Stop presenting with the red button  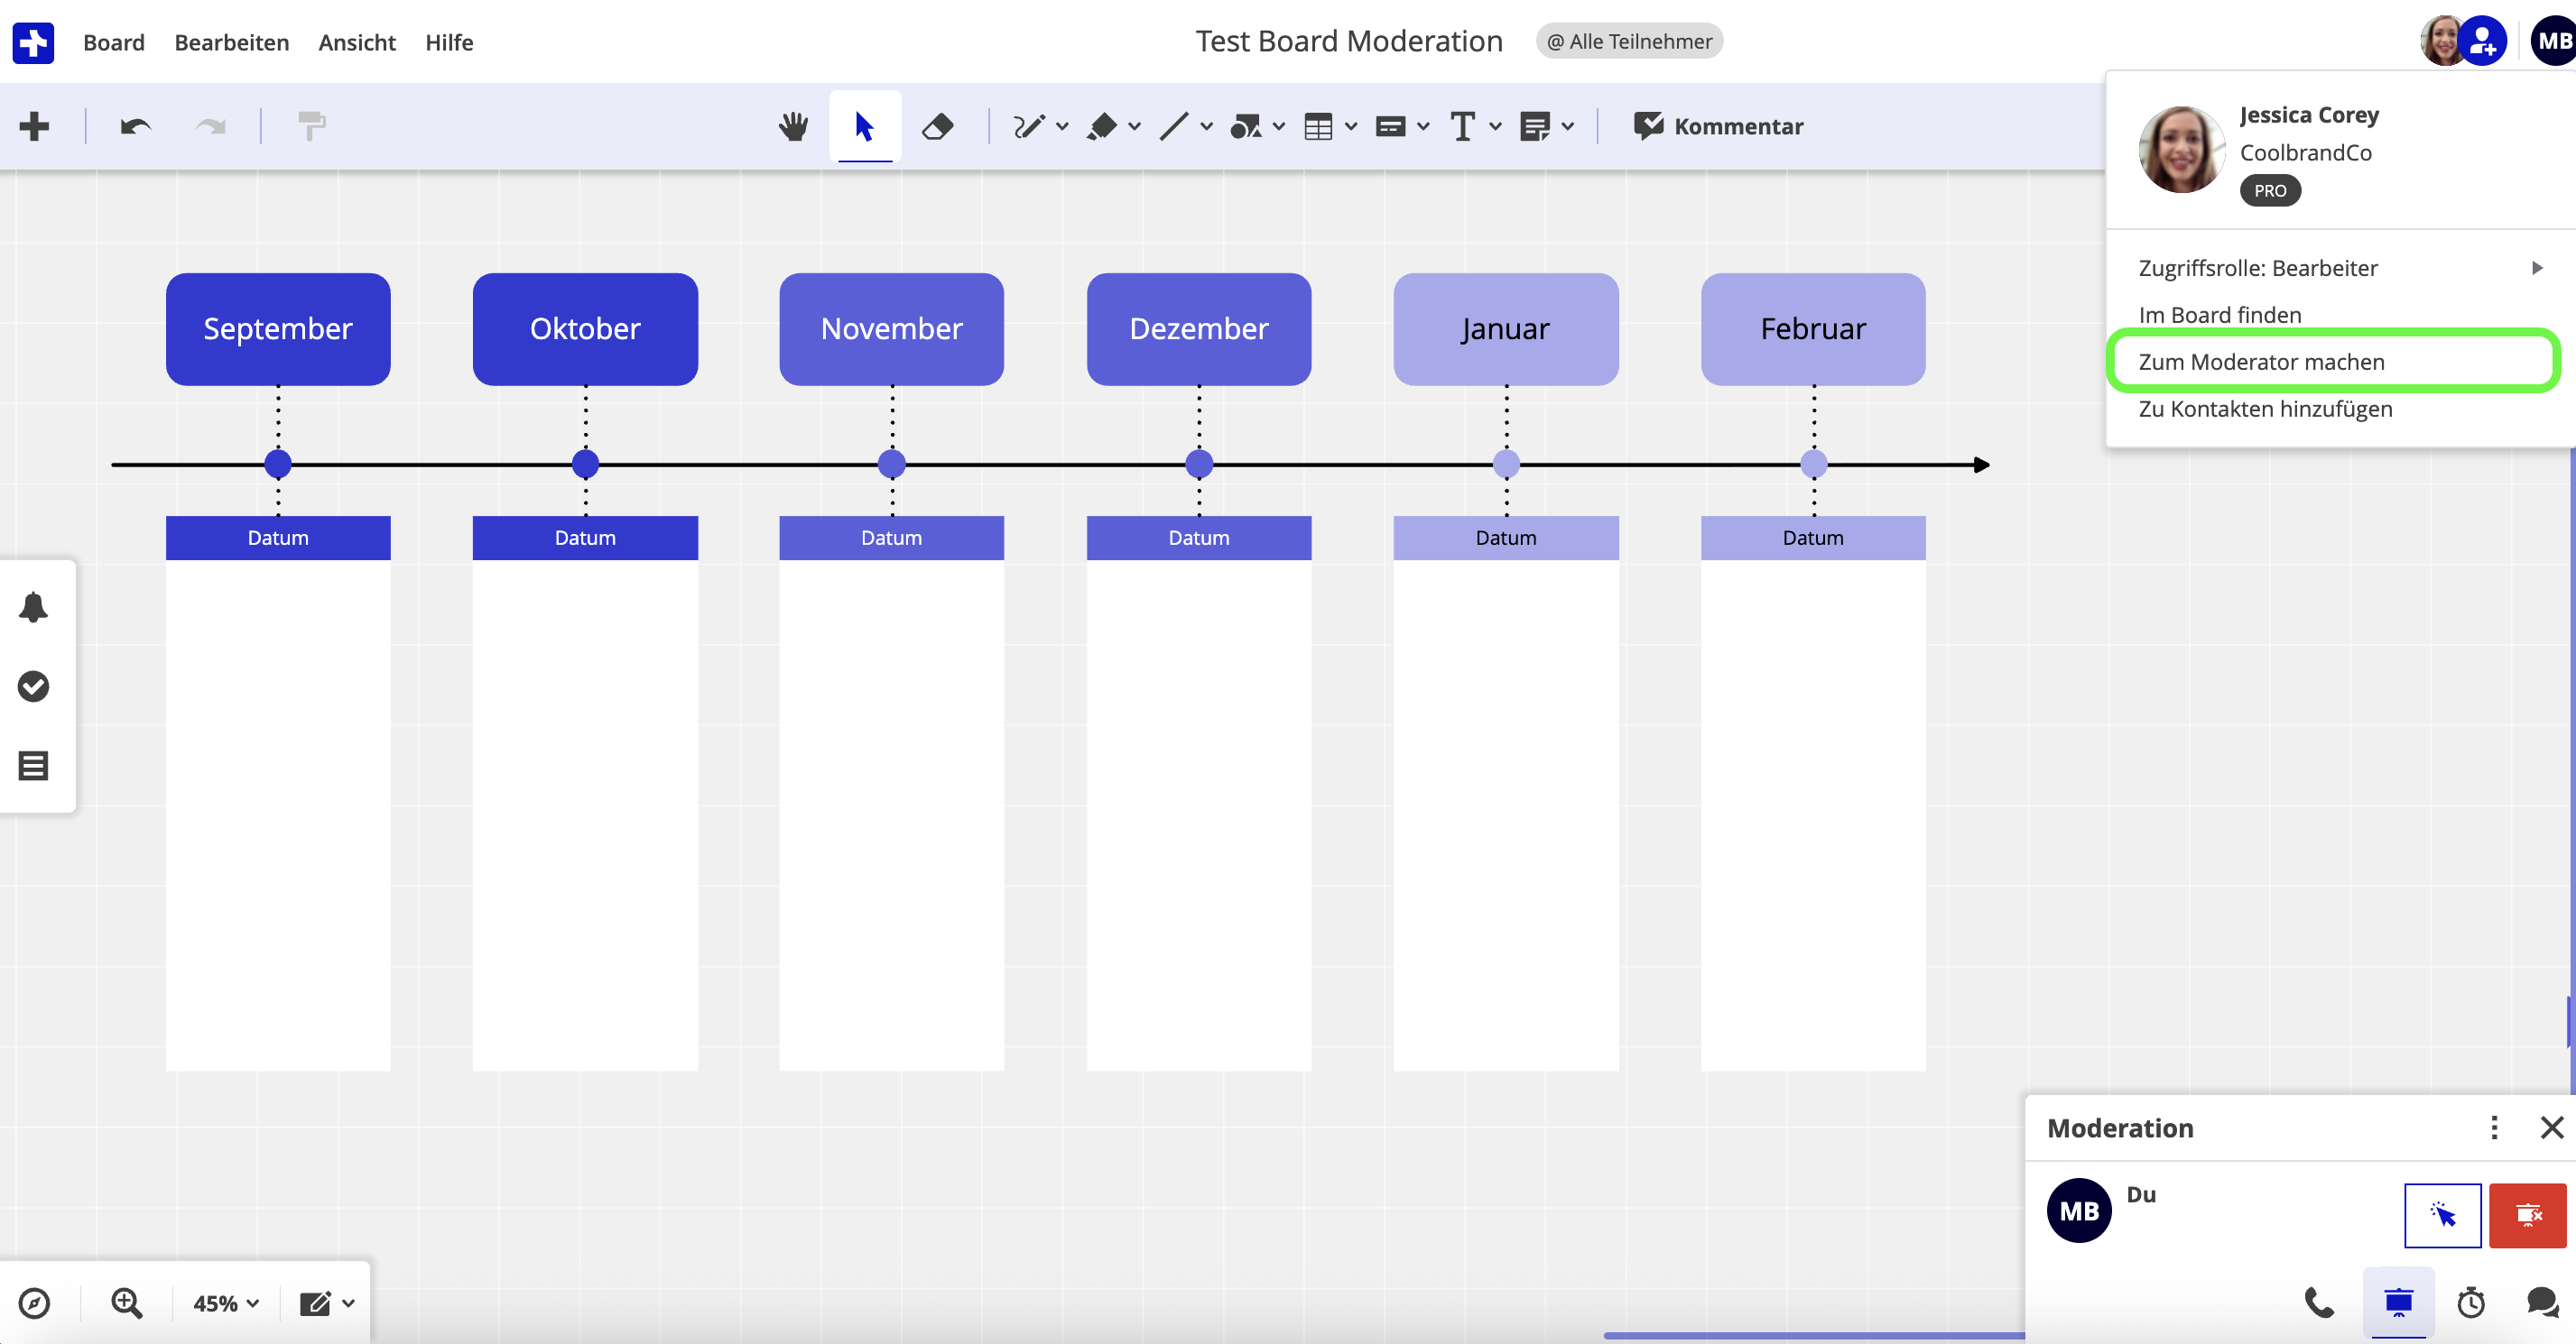click(x=2527, y=1215)
